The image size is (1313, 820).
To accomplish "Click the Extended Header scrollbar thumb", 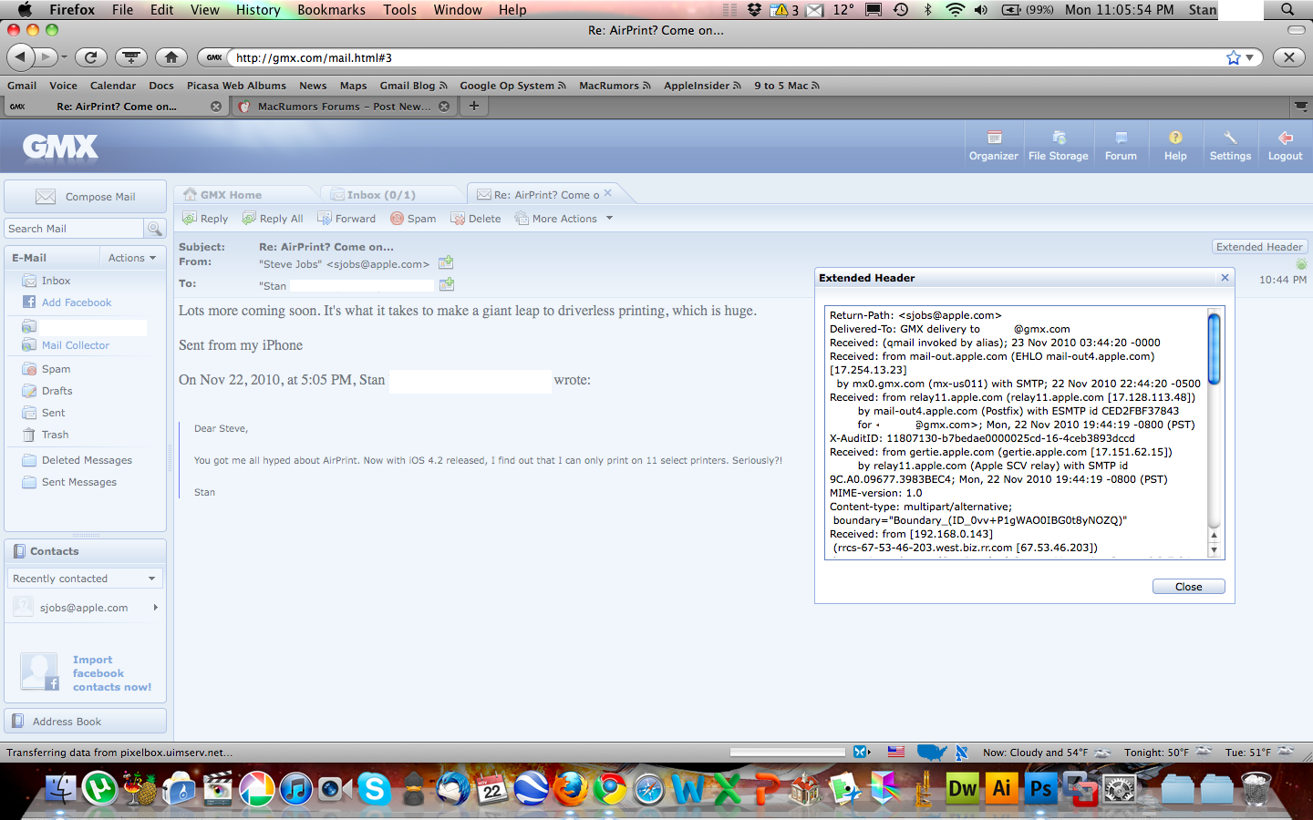I will [x=1214, y=349].
